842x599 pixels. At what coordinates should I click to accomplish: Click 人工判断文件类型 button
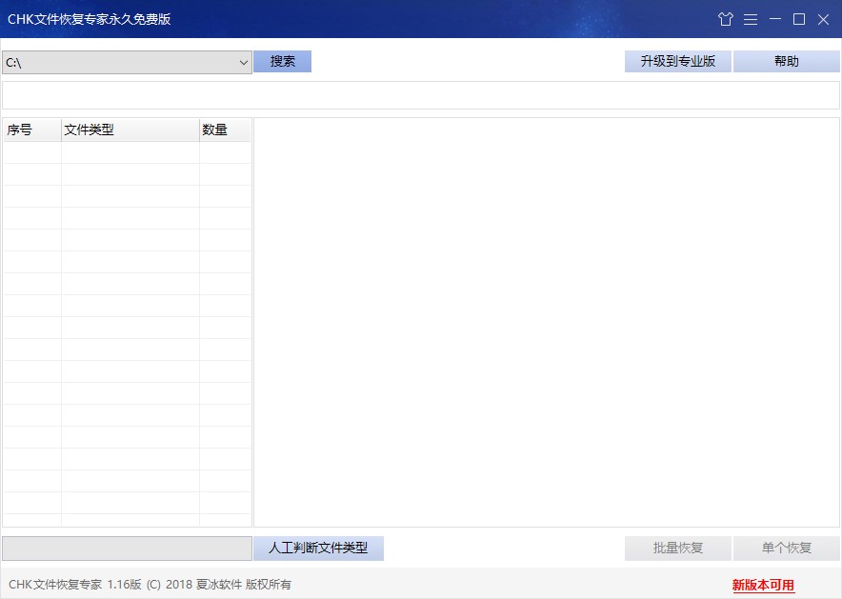tap(318, 548)
